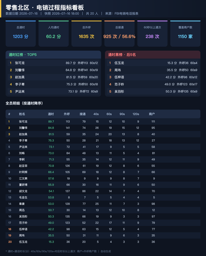Screen dimensions: 206x256
Task: Select red-list row showing 84.8 分 外呼141
Action: tap(53, 70)
